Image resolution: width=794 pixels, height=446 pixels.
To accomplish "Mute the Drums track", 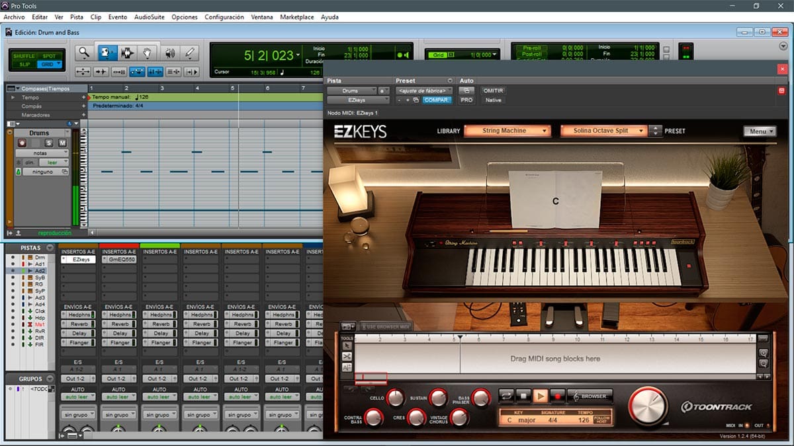I will [62, 143].
